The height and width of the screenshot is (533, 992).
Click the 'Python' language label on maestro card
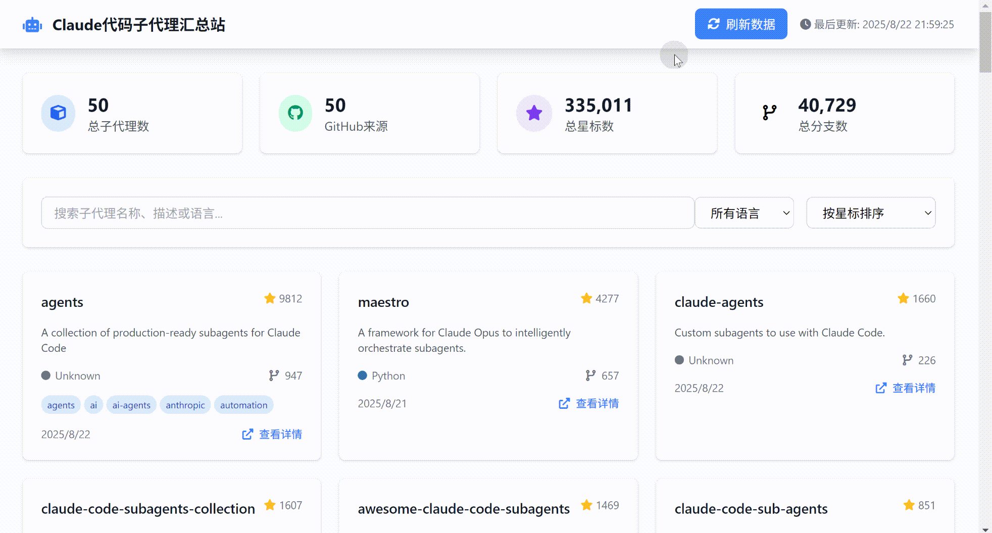(388, 376)
